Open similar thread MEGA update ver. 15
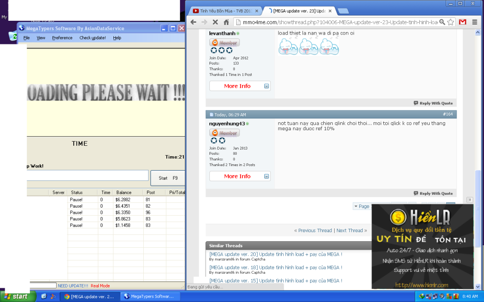The width and height of the screenshot is (484, 302). click(276, 281)
